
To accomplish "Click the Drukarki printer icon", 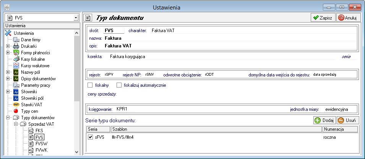I will point(16,46).
